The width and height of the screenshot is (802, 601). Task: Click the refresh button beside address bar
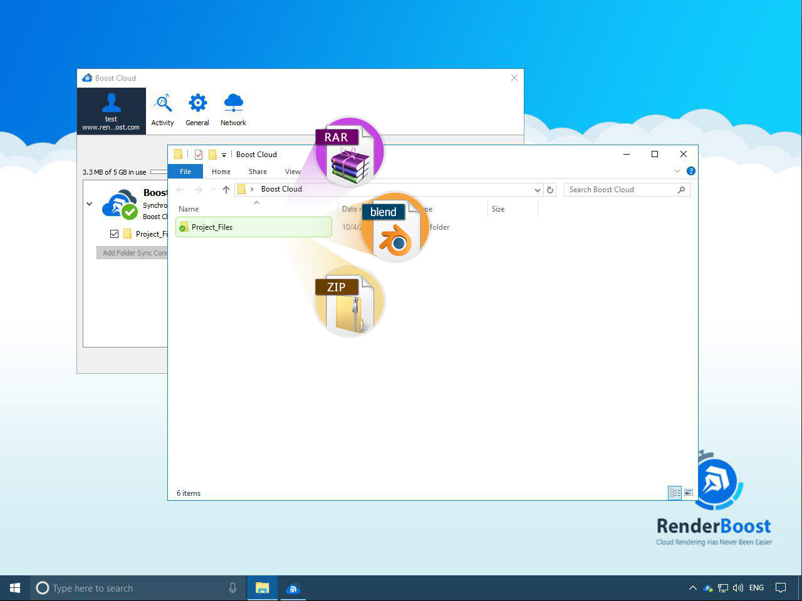[550, 190]
